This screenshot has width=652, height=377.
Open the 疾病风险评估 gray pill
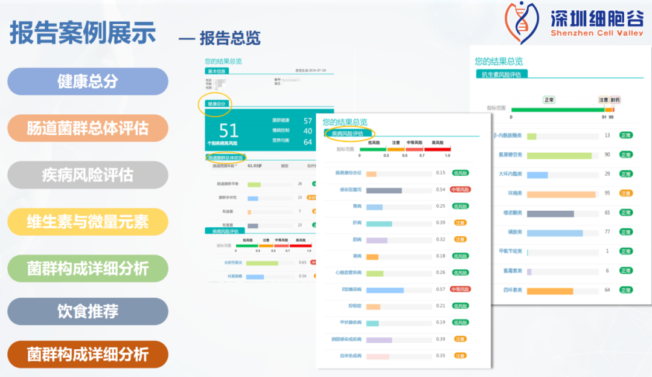[x=88, y=175]
